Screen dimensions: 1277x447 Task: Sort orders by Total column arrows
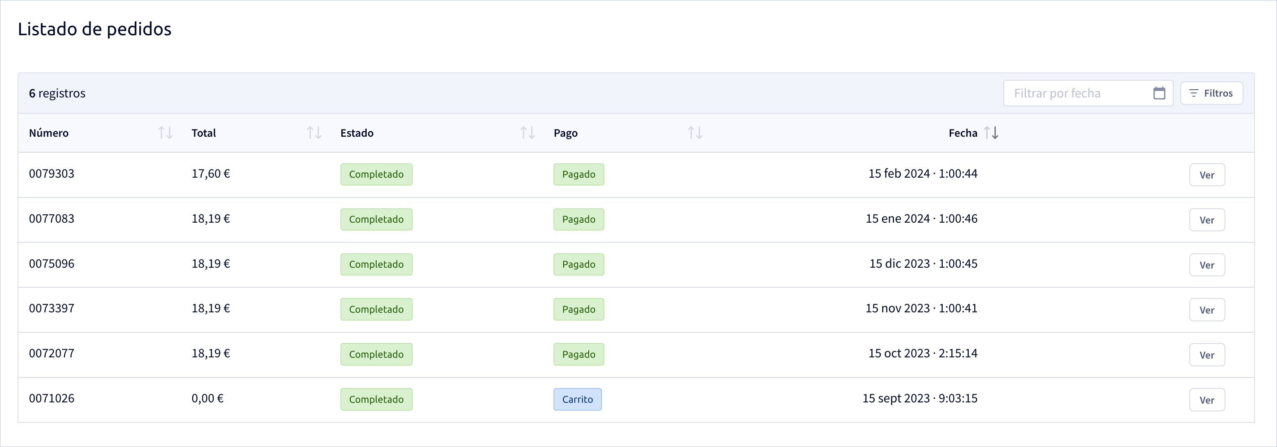(314, 133)
